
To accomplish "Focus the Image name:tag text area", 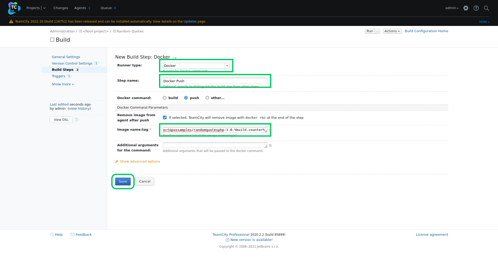I will click(215, 130).
